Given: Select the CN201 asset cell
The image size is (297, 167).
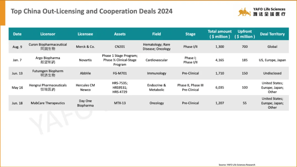Looking at the screenshot, I should click(119, 47).
